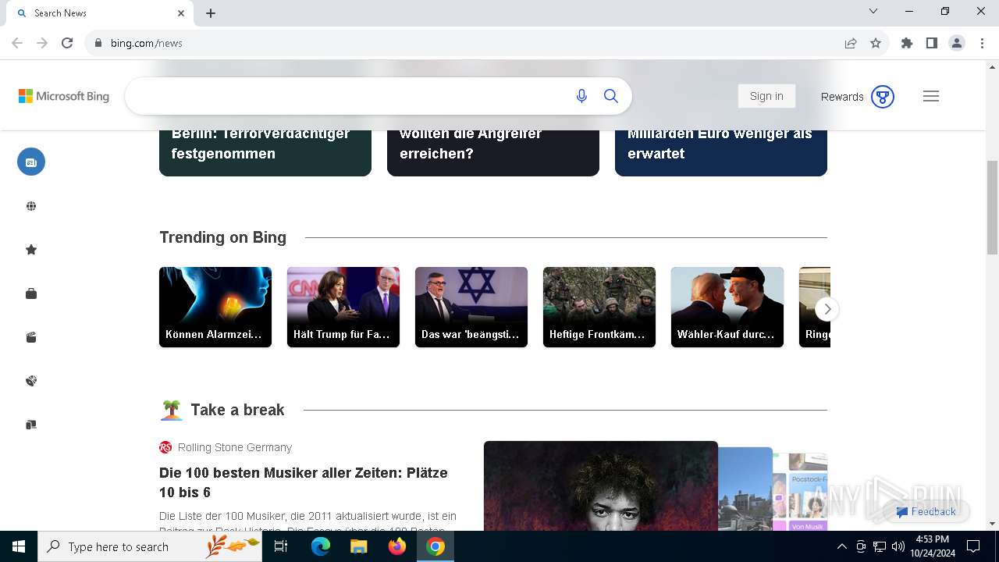
Task: Click the 'Trending on Bing' heading
Action: click(223, 237)
